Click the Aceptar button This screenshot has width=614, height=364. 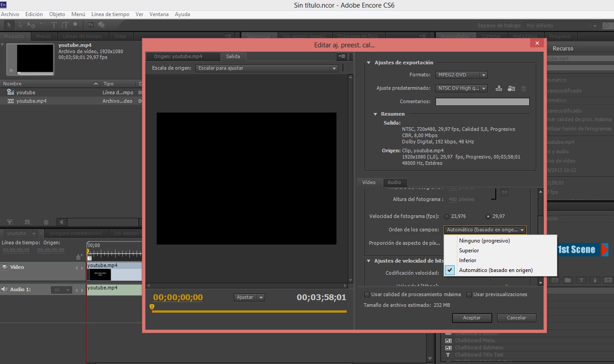472,318
